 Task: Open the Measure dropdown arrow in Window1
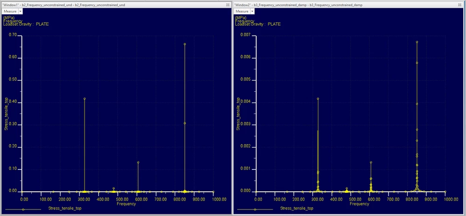point(20,11)
